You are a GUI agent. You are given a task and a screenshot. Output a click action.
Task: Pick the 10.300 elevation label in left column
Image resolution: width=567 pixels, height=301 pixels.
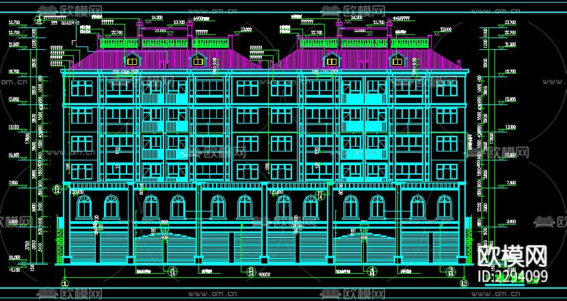[14, 155]
